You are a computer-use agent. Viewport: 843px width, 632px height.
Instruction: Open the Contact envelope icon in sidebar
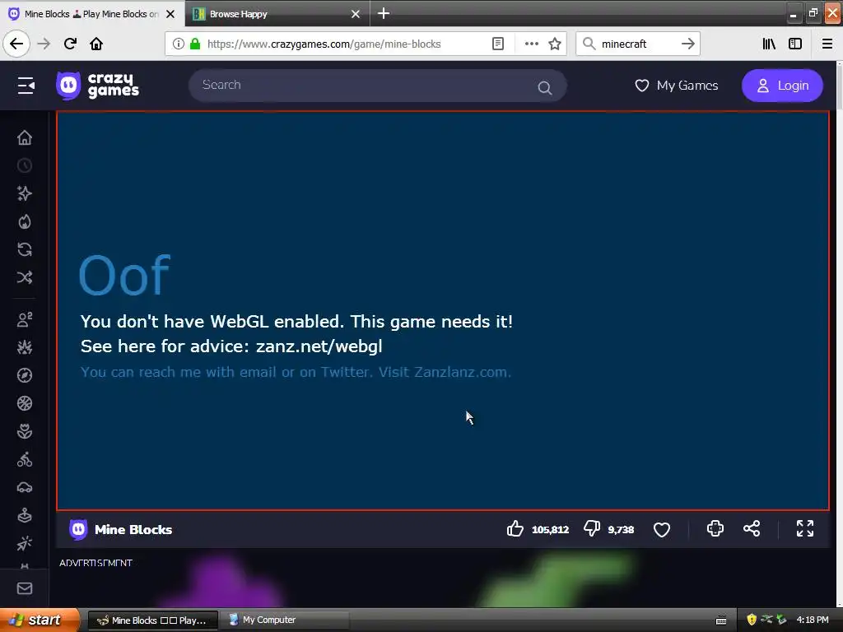(x=25, y=588)
